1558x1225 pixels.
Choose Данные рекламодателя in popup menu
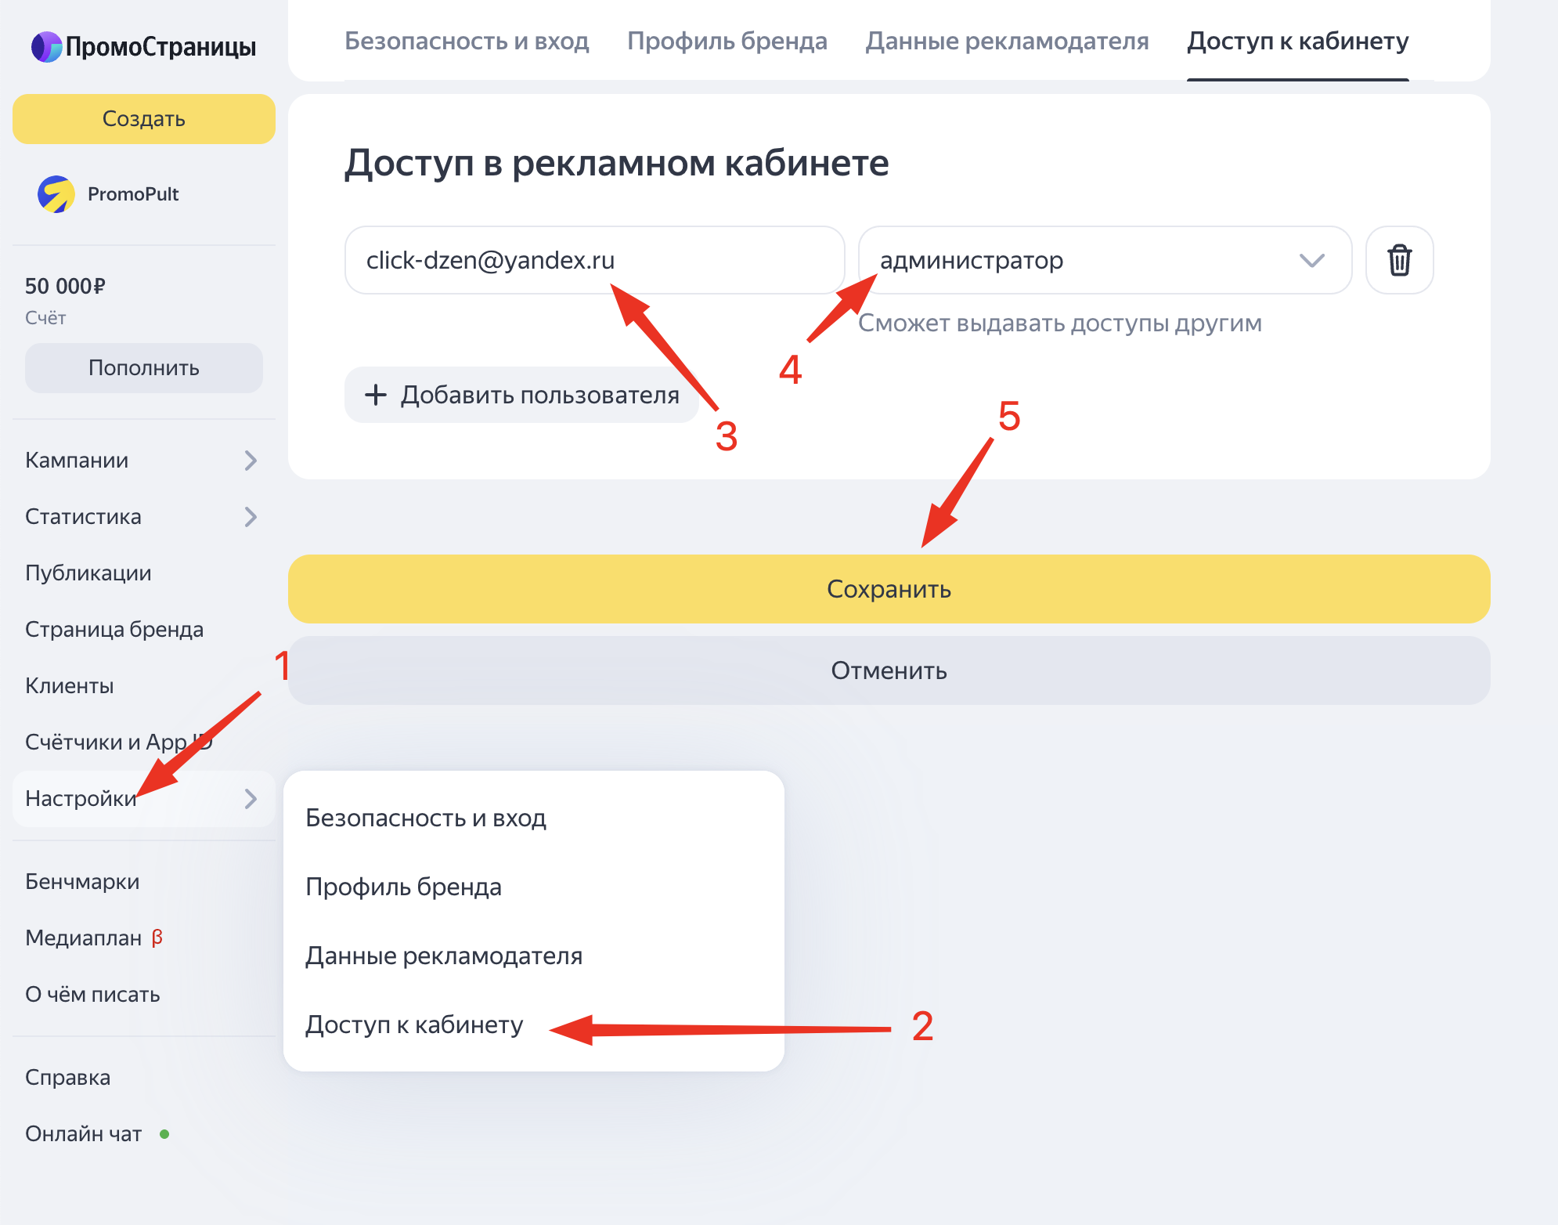click(443, 956)
